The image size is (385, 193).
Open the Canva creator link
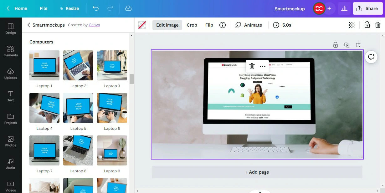[x=94, y=25]
